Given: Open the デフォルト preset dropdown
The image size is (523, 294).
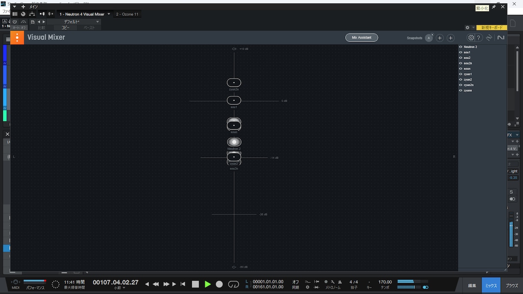Looking at the screenshot, I should tap(74, 22).
